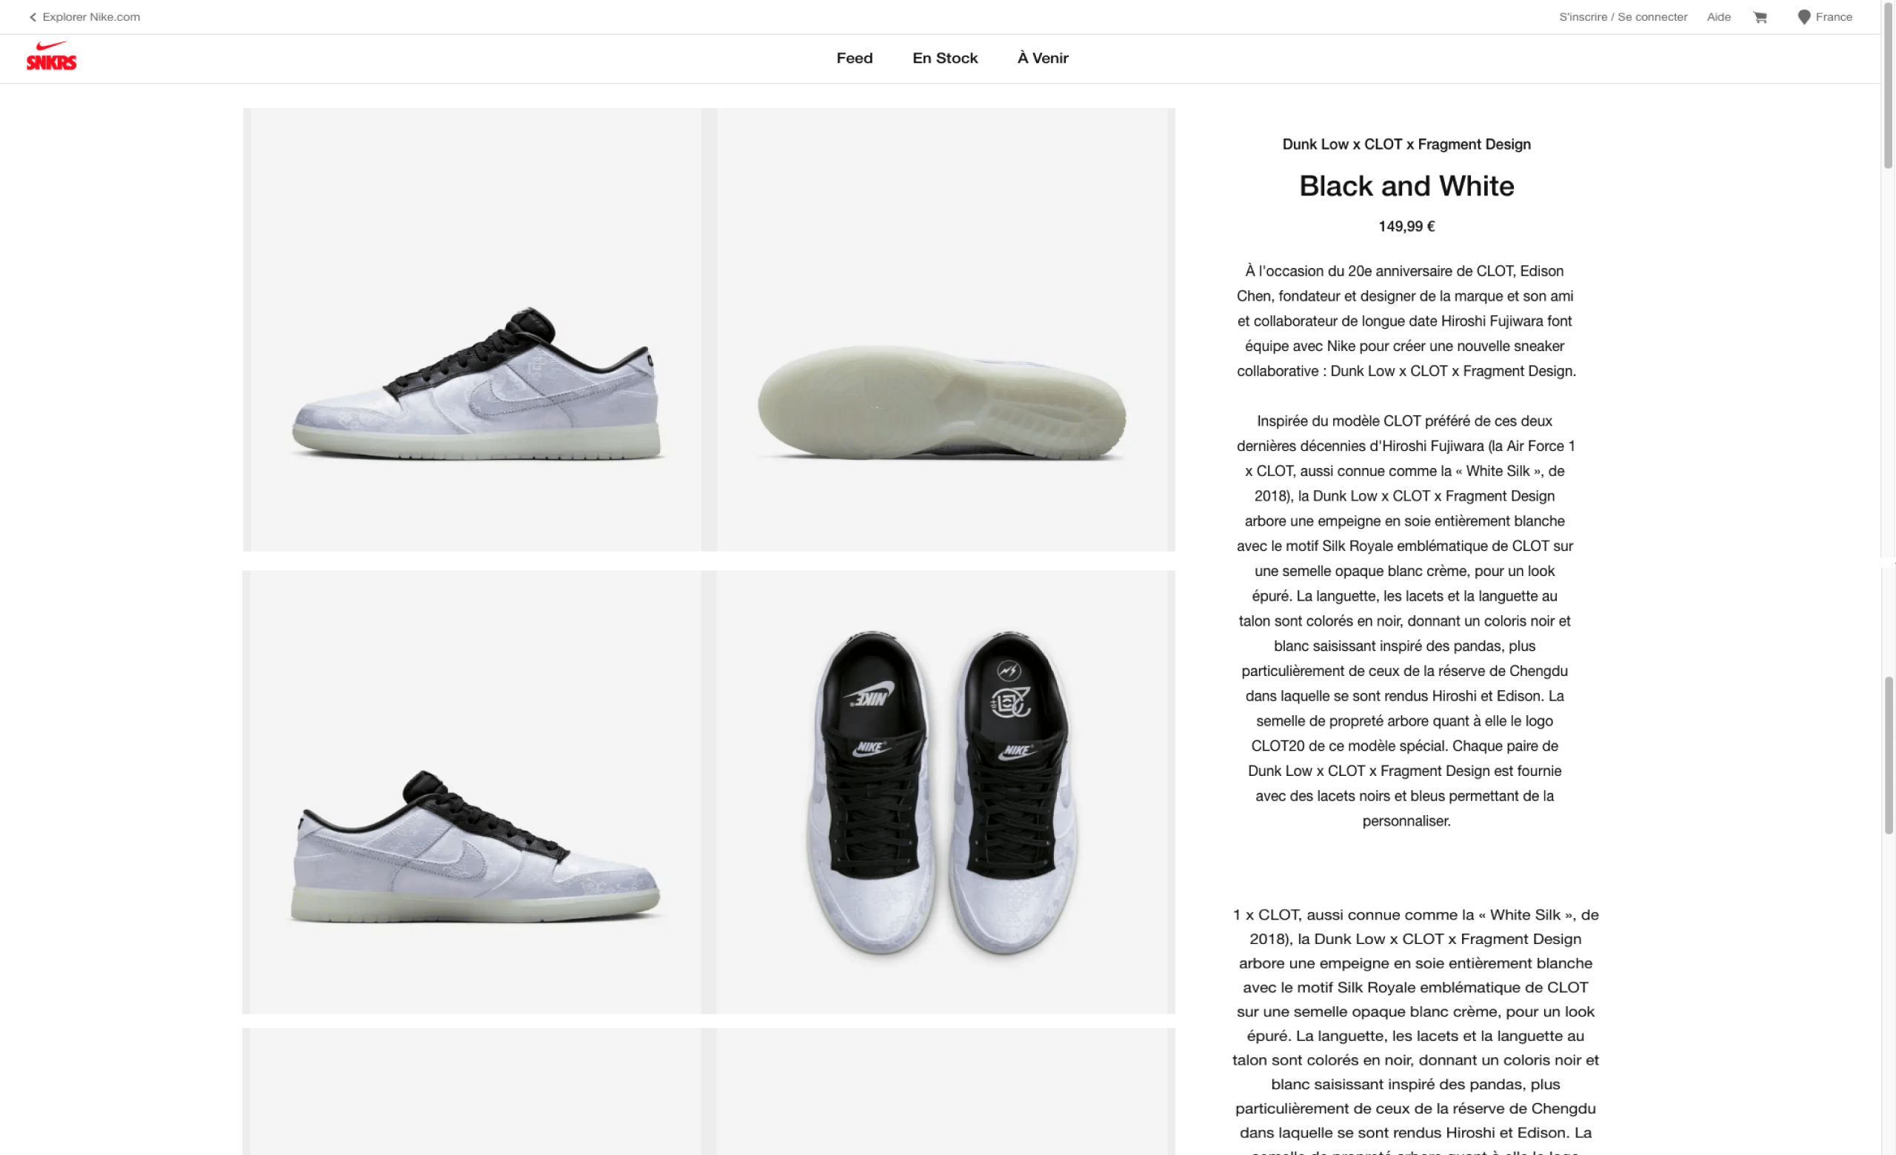Click the Dunk Low x CLOT x Fragment Design subtitle
Screen dimensions: 1896x1155
tap(1406, 144)
